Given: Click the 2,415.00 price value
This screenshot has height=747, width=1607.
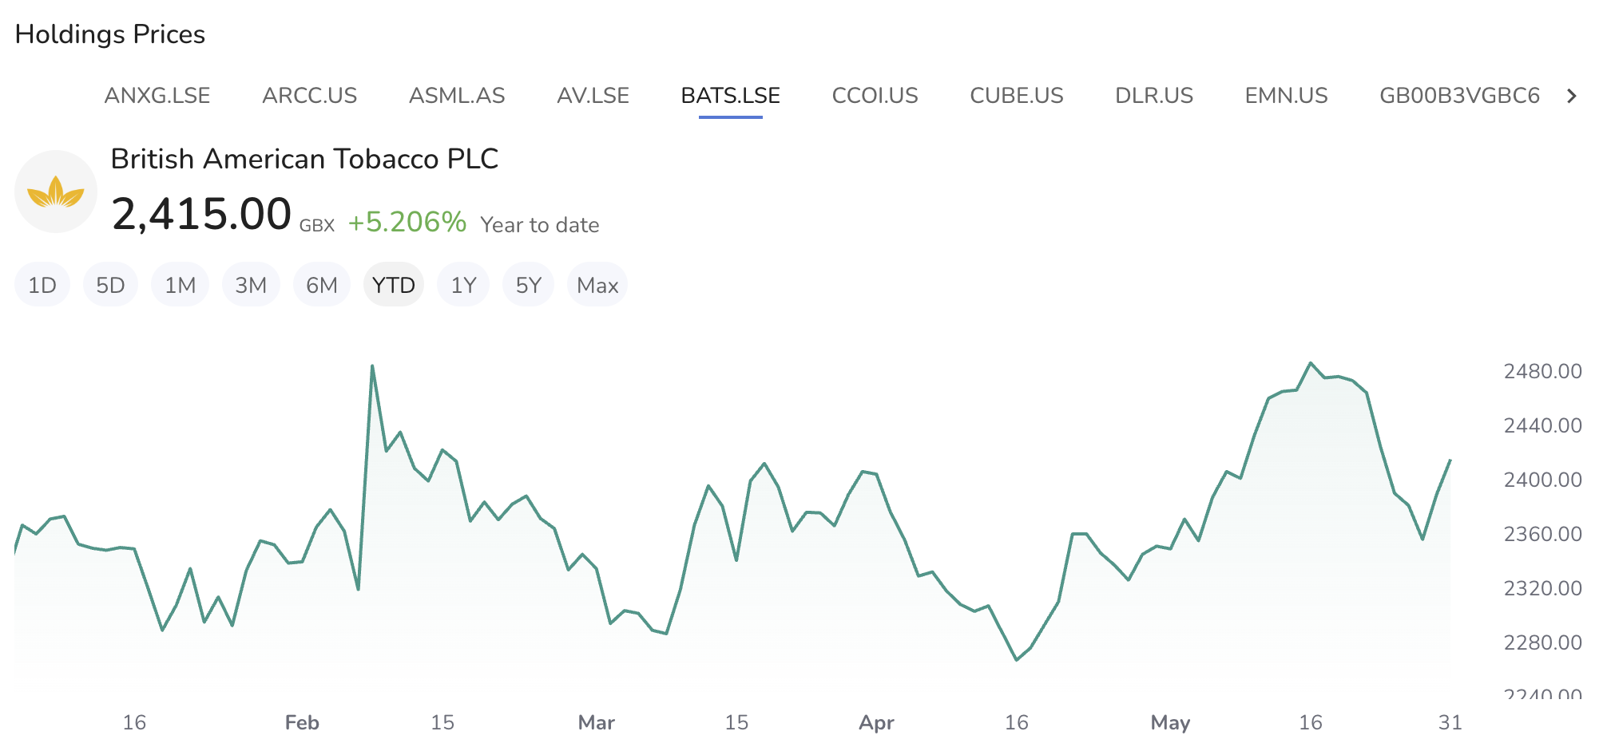Looking at the screenshot, I should [201, 214].
